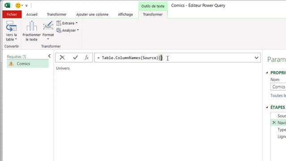Click the Nom field containing Comics
286x161 pixels.
[x=278, y=87]
